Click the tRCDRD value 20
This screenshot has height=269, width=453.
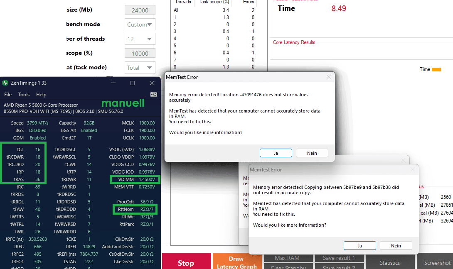[x=38, y=164]
